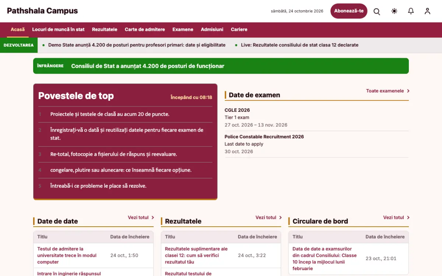Open Vezi totul in Circulare de bord section
The height and width of the screenshot is (276, 442).
point(393,217)
